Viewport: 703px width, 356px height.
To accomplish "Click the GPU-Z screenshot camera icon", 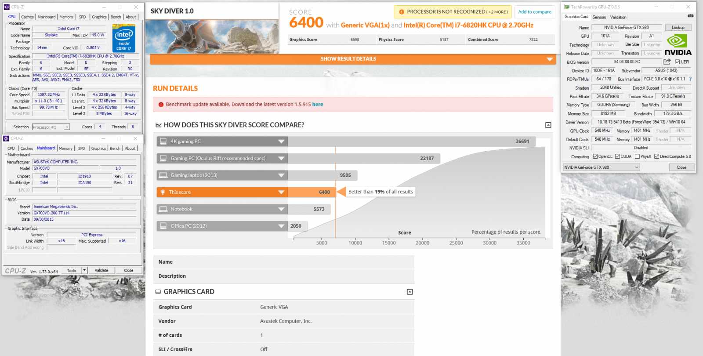I will 690,16.
